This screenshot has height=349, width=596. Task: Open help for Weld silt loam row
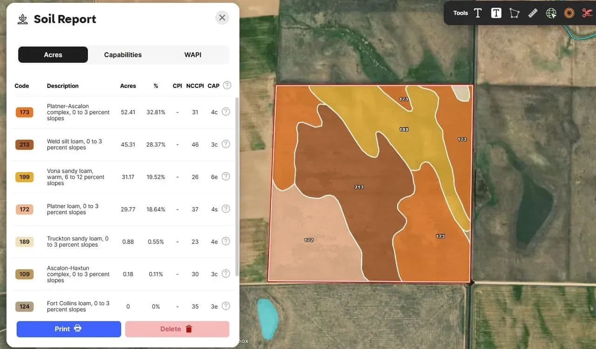[226, 144]
